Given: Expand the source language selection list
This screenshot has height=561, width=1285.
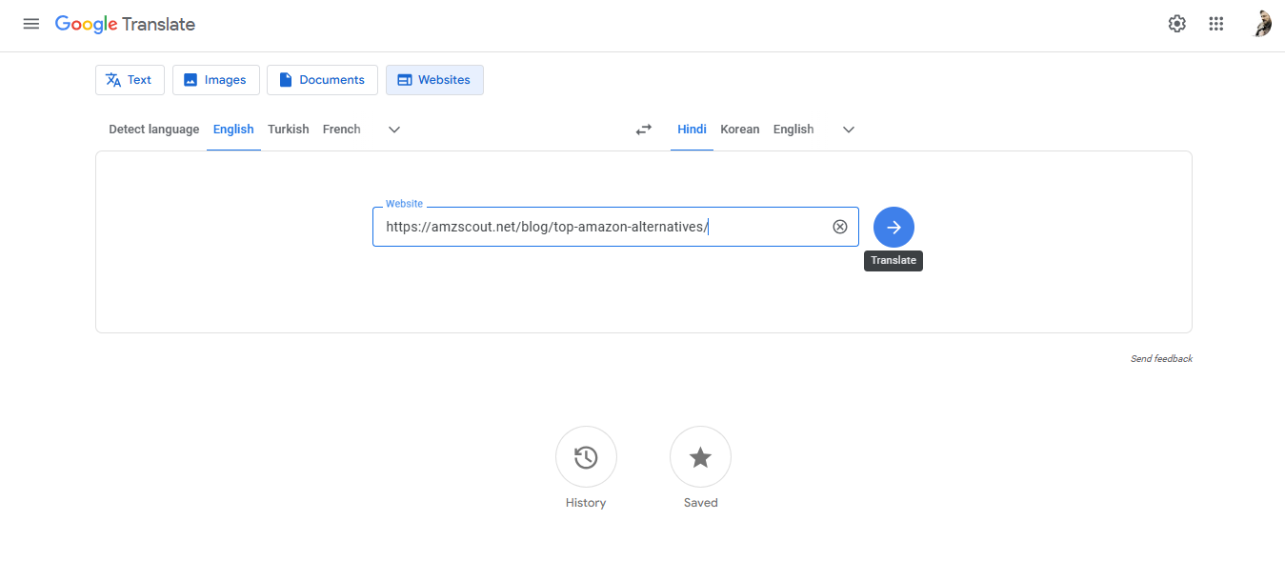Looking at the screenshot, I should click(x=393, y=130).
